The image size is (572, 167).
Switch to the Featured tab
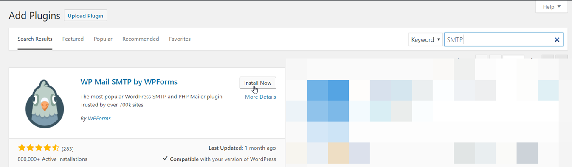point(73,39)
